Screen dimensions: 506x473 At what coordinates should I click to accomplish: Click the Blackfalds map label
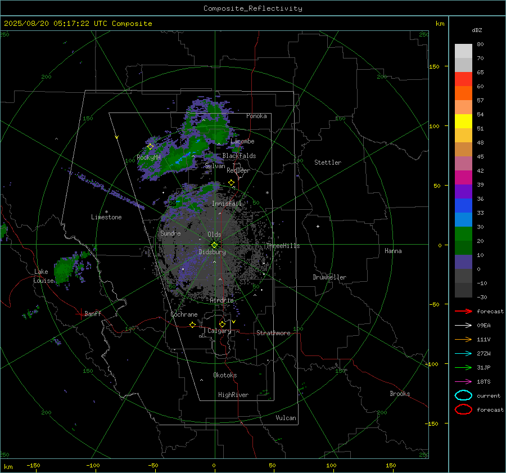239,156
